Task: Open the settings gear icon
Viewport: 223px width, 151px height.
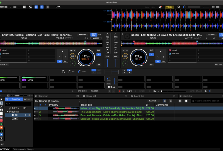Action: coord(178,7)
